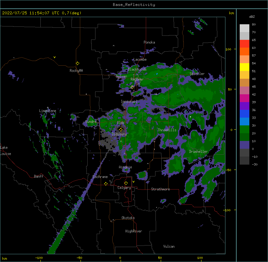Screen dimensions: 268x262
Task: Click the Calgary city label
Action: [124, 188]
